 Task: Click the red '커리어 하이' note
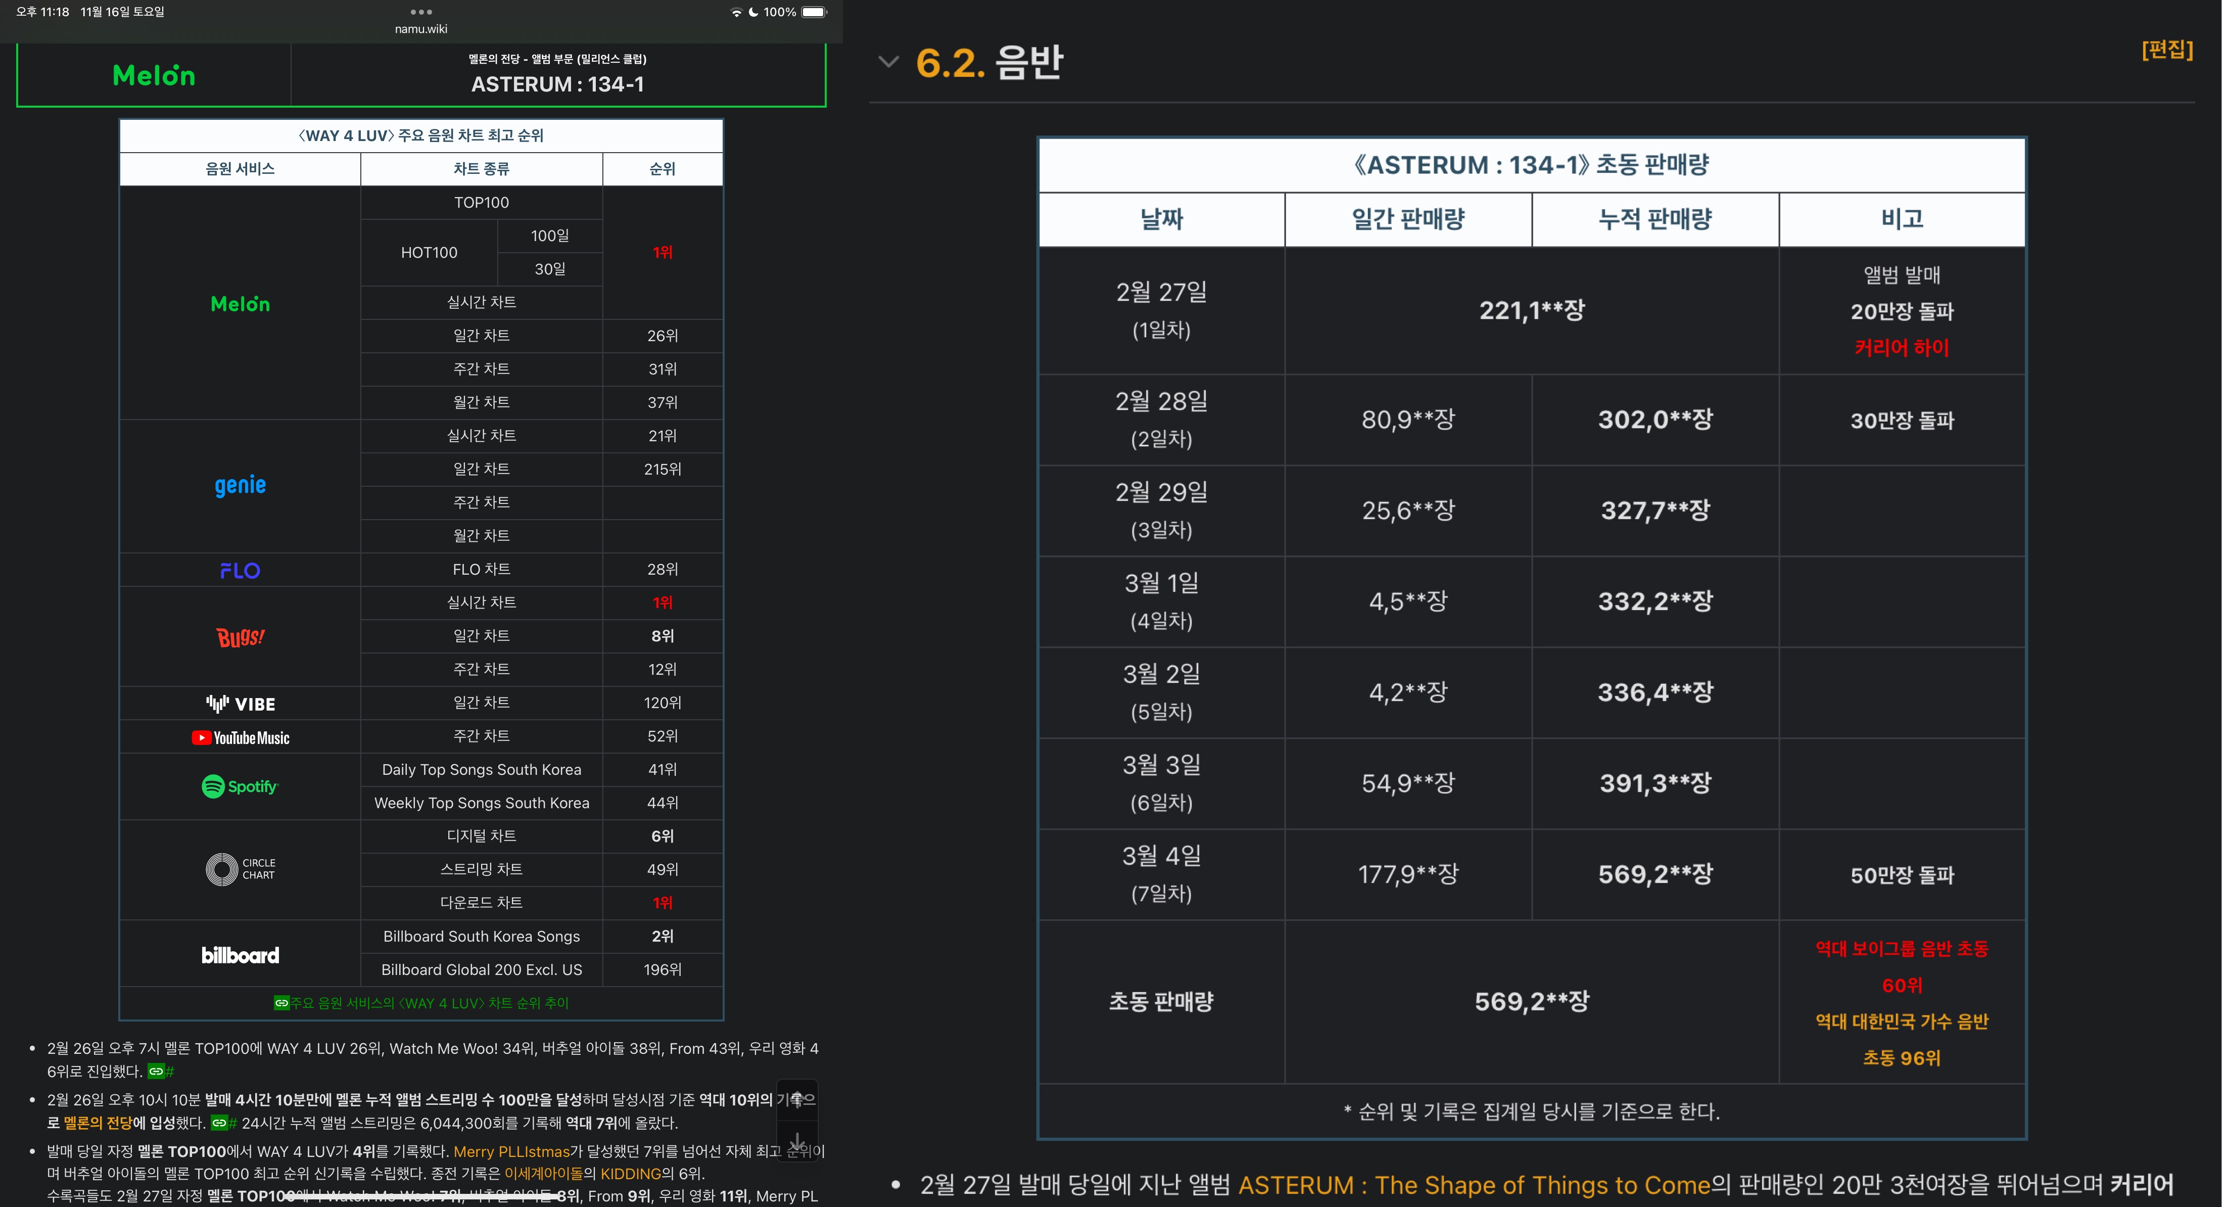point(1902,348)
